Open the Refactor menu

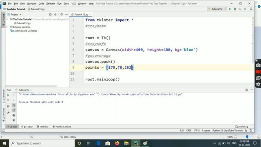point(51,4)
